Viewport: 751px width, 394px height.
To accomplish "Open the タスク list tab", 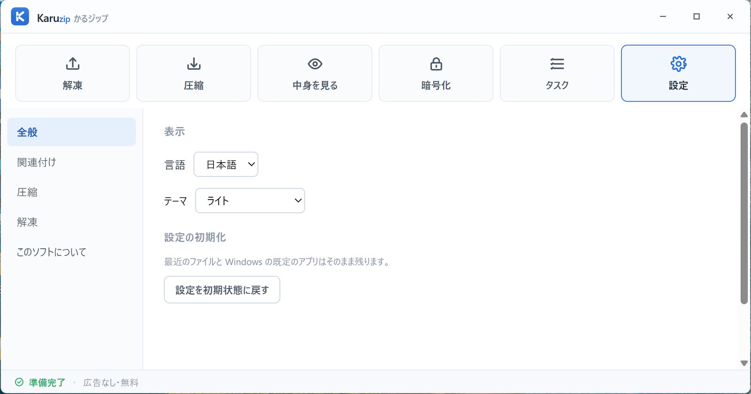I will [557, 73].
